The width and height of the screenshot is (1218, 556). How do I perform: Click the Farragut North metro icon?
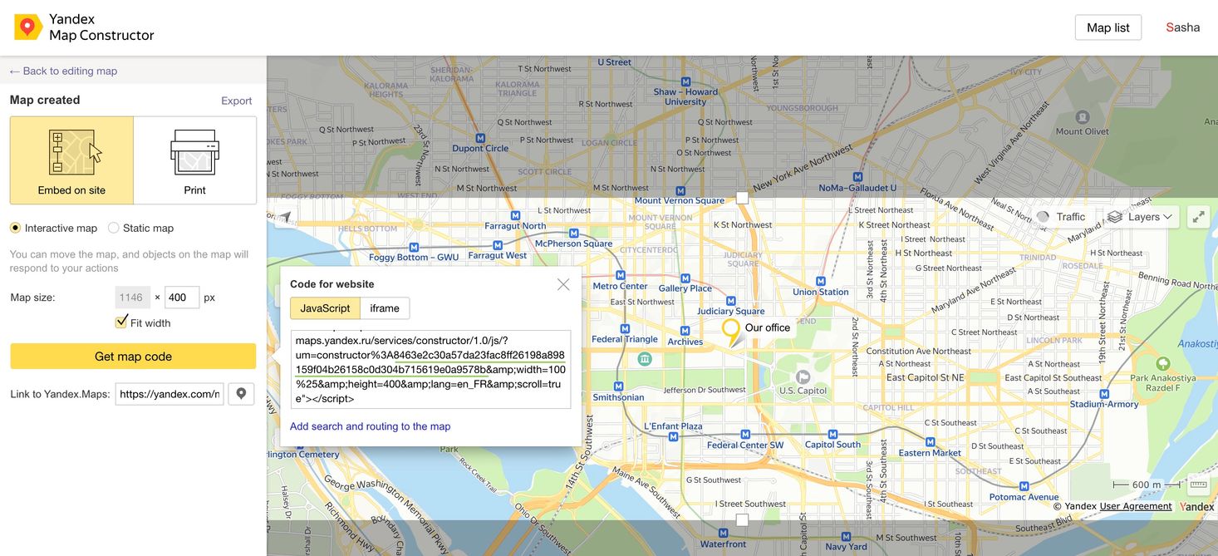click(515, 214)
